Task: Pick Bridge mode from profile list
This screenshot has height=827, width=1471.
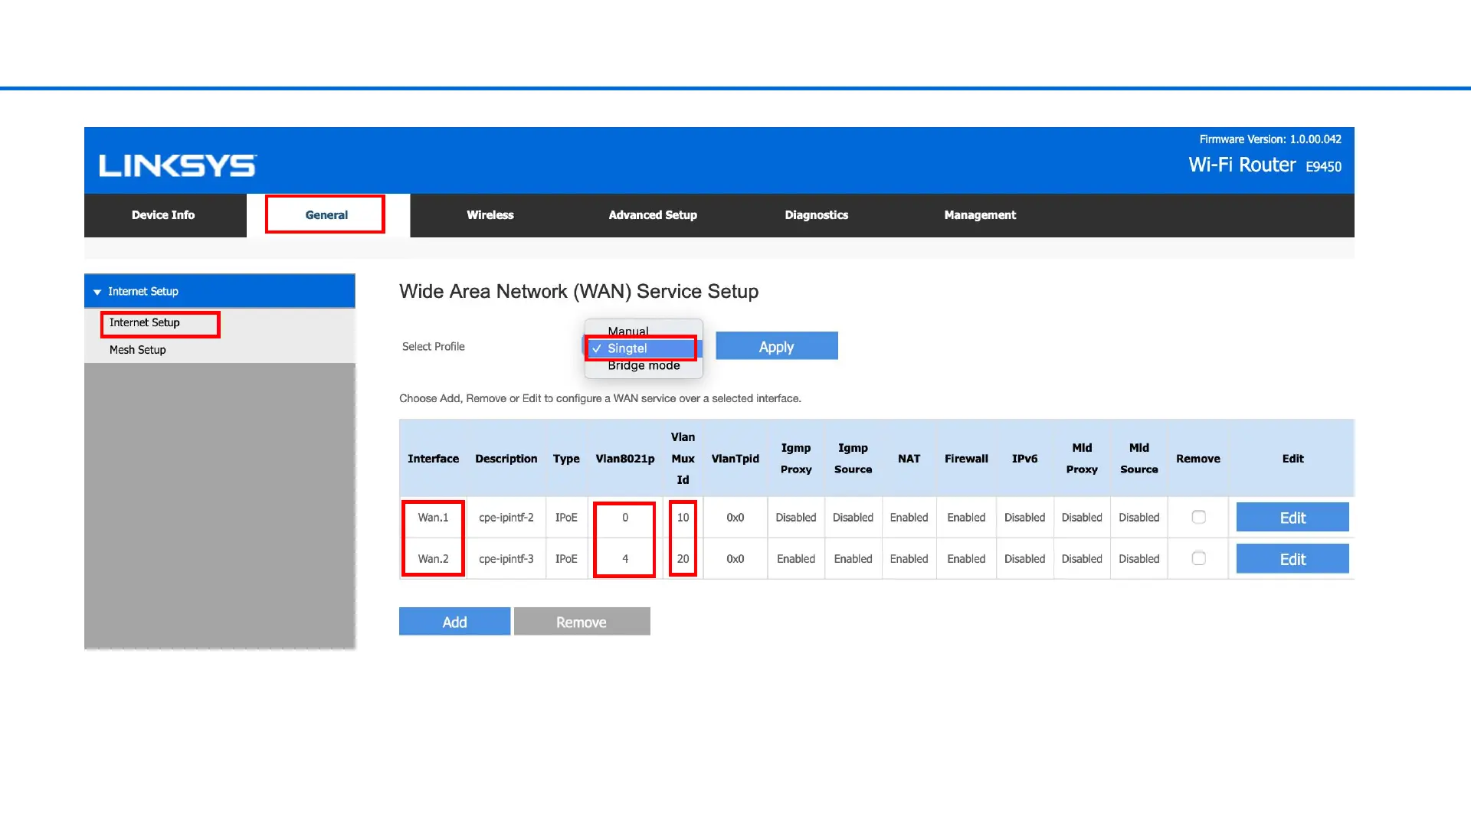Action: coord(644,366)
